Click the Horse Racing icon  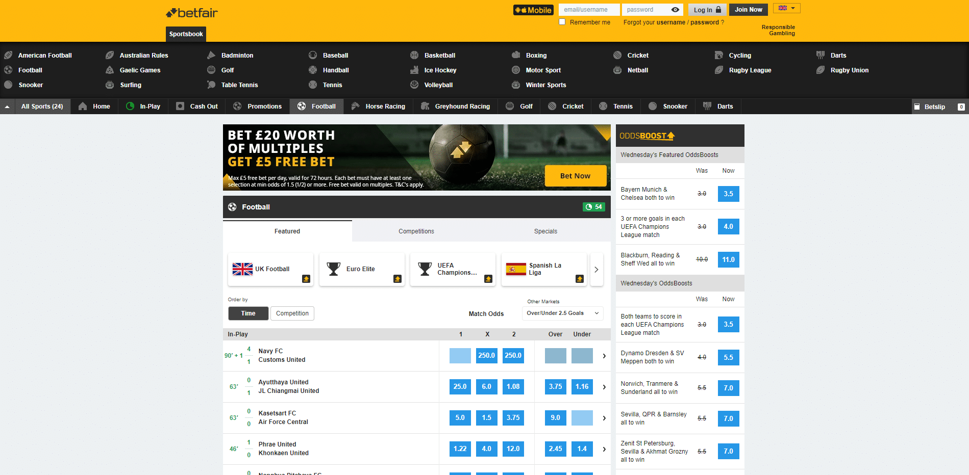(x=356, y=106)
